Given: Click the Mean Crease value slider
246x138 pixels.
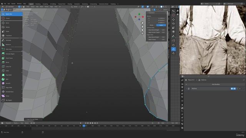Looking at the screenshot, I should 156,39.
